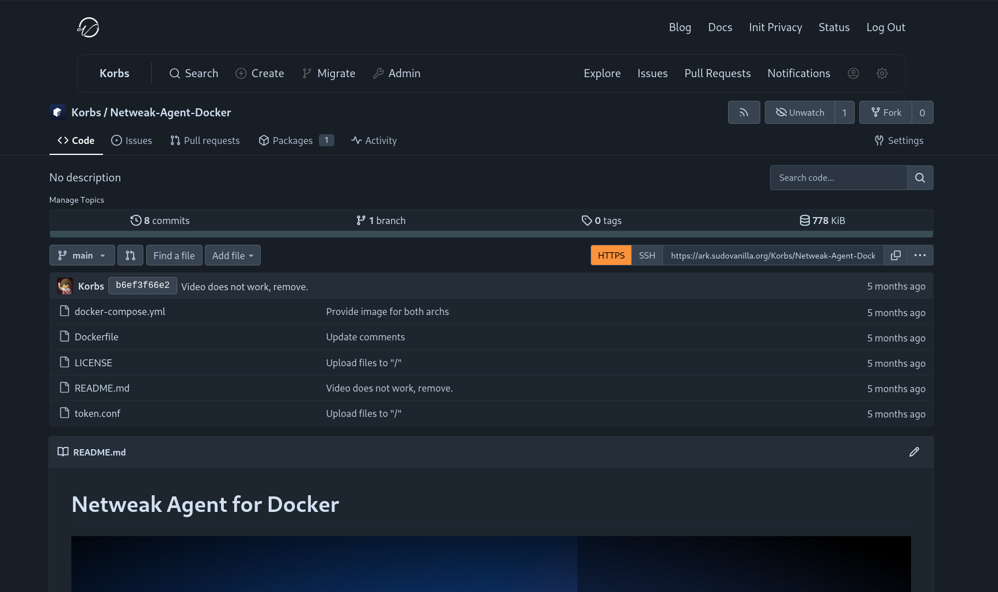This screenshot has width=998, height=592.
Task: Open global Pull Requests in navbar
Action: tap(717, 73)
